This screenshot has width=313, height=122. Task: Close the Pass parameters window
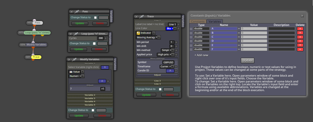point(72,12)
